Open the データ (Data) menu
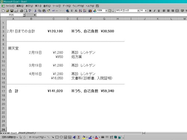This screenshot has width=187, height=140. pos(67,6)
